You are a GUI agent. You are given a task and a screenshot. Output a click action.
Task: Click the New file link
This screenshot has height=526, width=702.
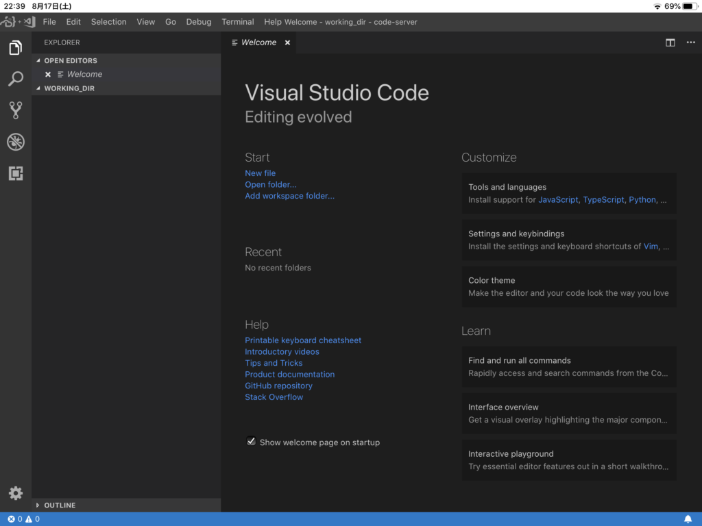260,173
